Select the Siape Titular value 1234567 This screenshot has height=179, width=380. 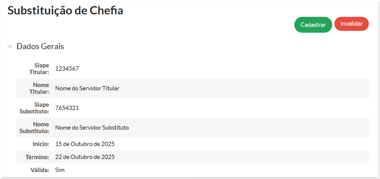(x=67, y=69)
